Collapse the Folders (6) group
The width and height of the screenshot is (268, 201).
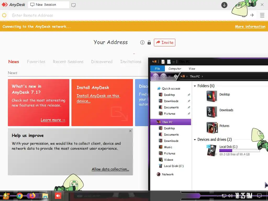[195, 86]
